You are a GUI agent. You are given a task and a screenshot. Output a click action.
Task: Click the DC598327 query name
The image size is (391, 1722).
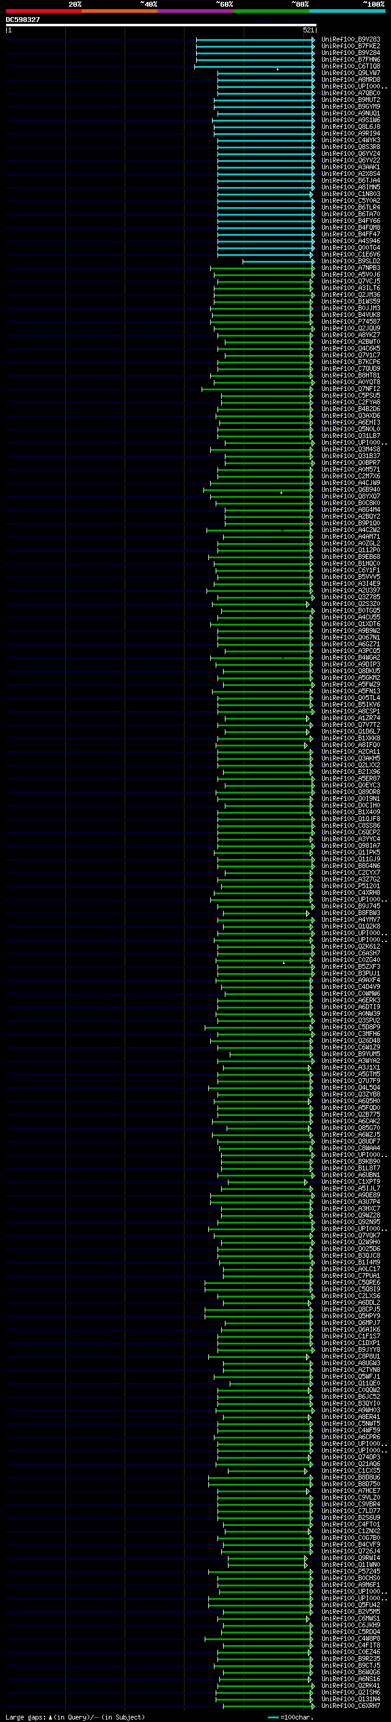tap(23, 20)
